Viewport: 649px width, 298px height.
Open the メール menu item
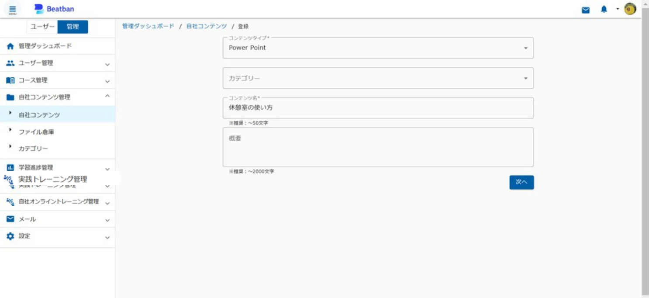(x=58, y=219)
